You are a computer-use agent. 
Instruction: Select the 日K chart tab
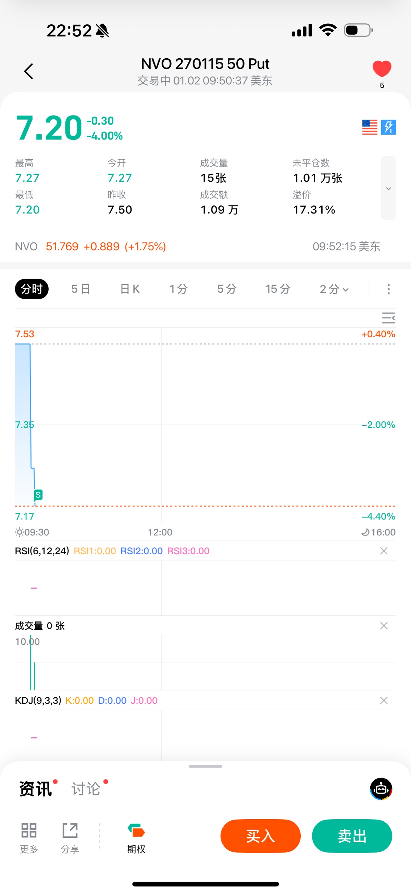coord(130,289)
